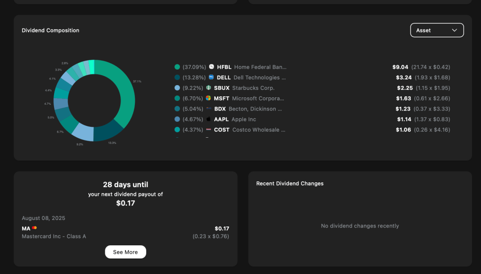Open the Asset grouping dropdown

[437, 30]
